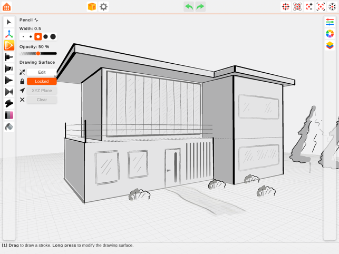Click the navigation arrow icon beside XYZ Plane

(x=22, y=90)
